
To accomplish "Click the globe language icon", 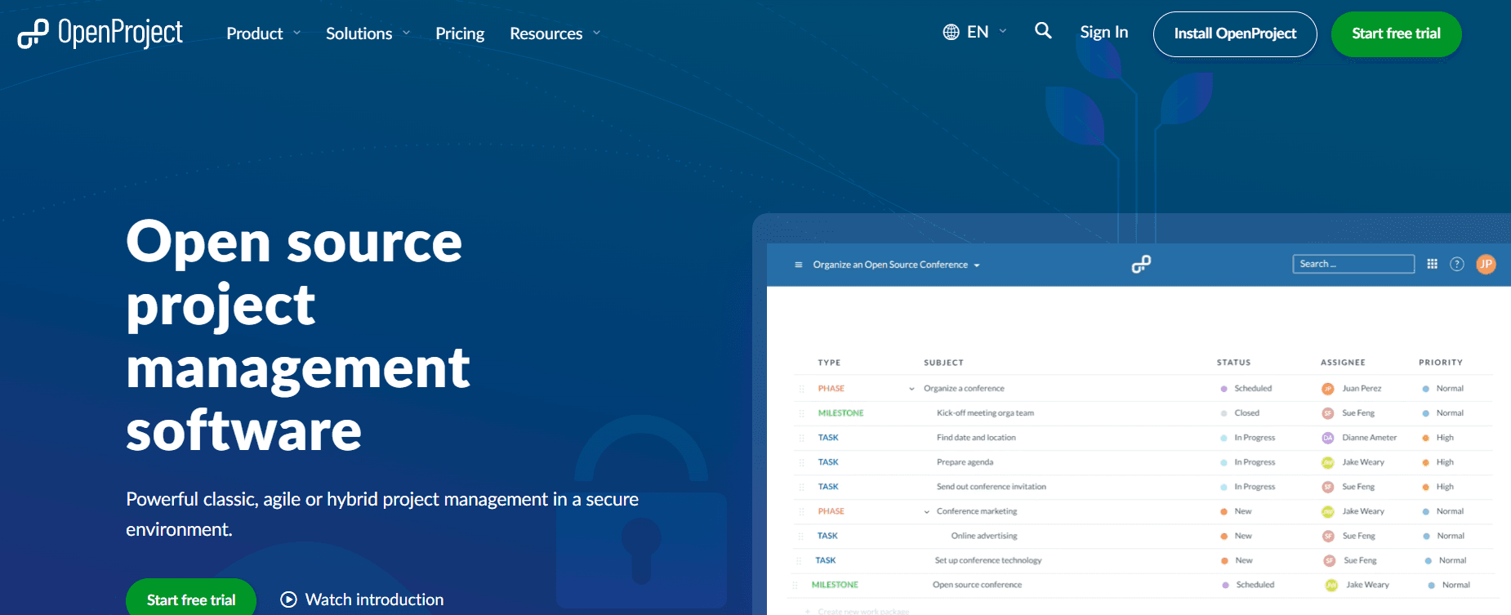I will click(951, 32).
